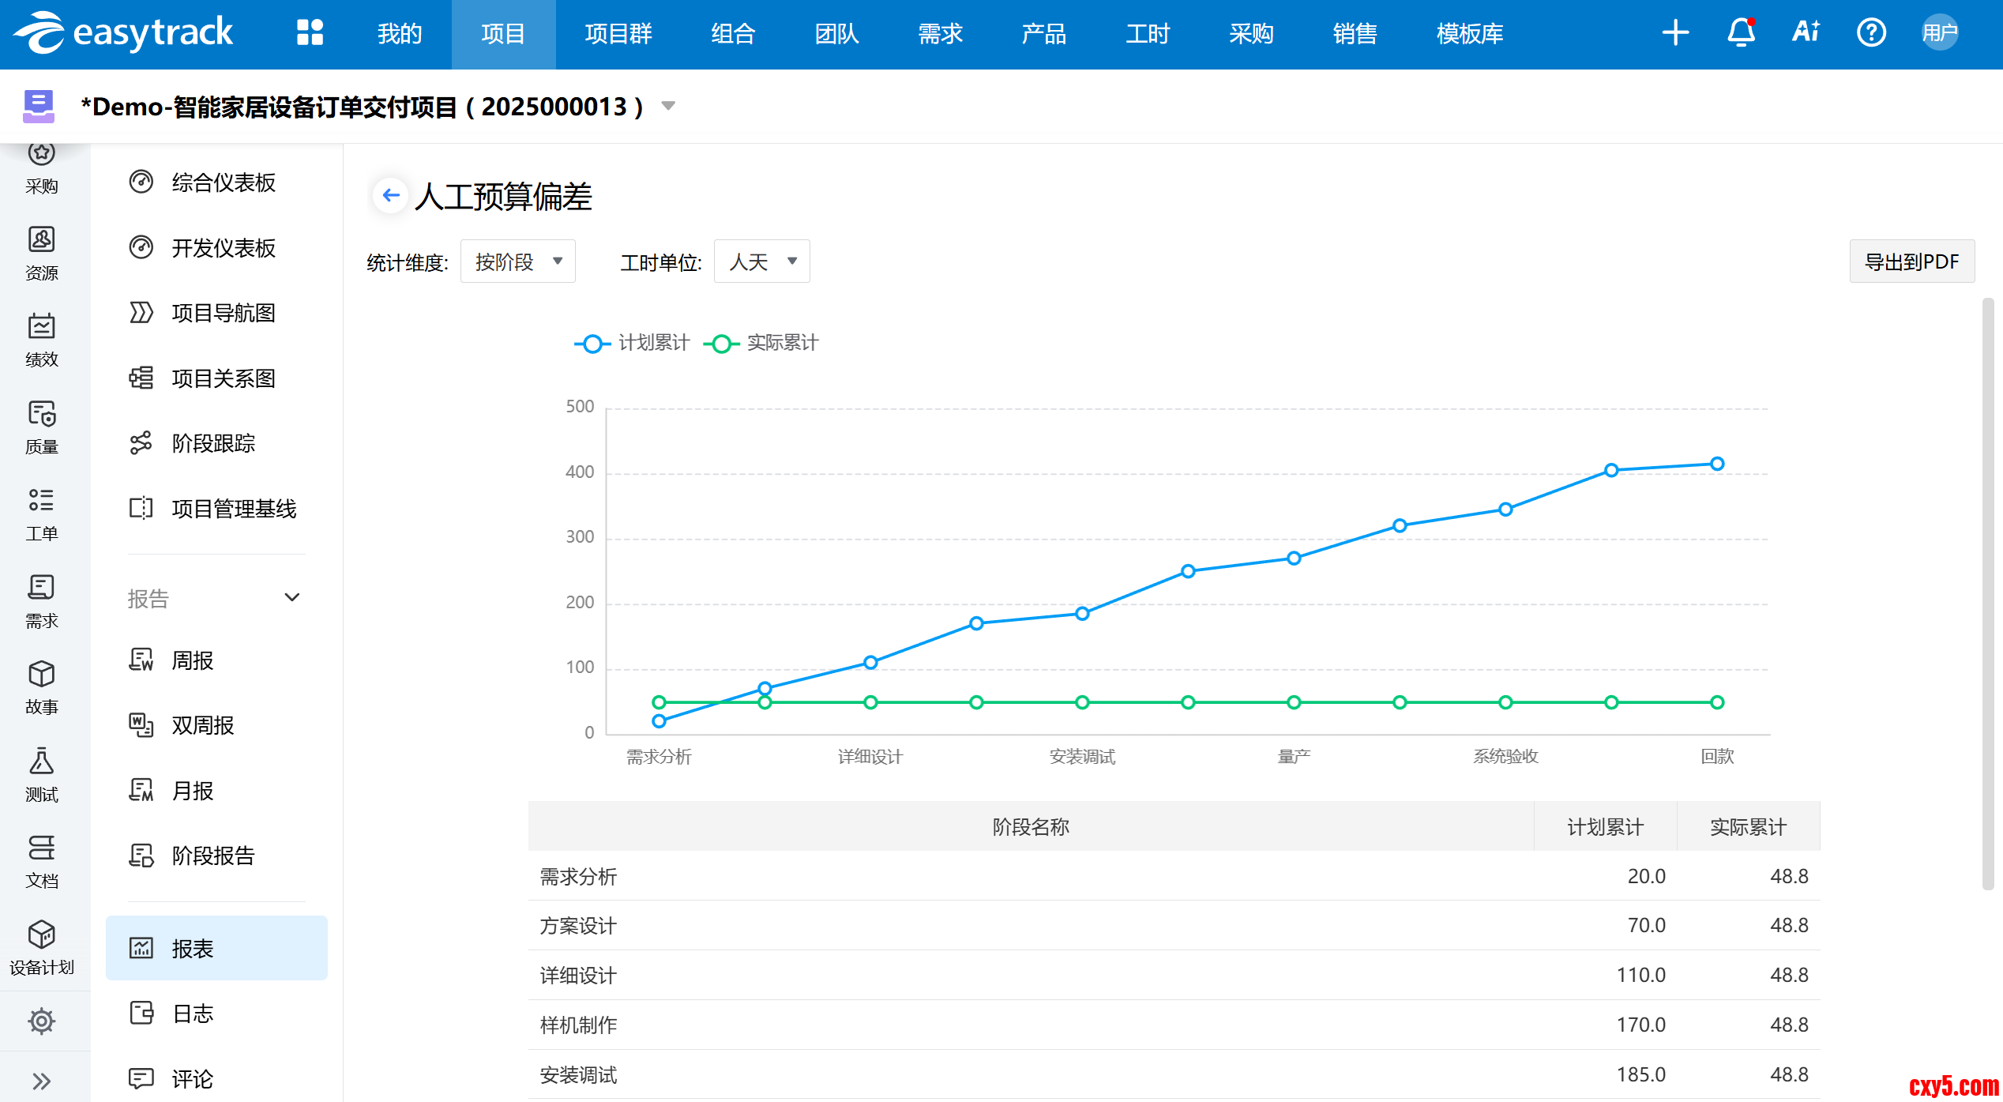
Task: Open the settings gear in left rail
Action: click(x=41, y=1021)
